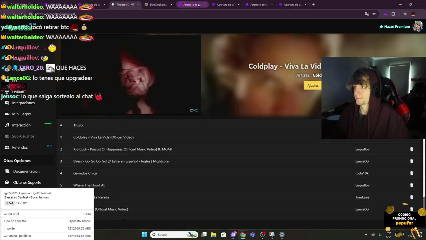Open Microsoft Store from the taskbar
The image size is (426, 240).
pos(223,235)
